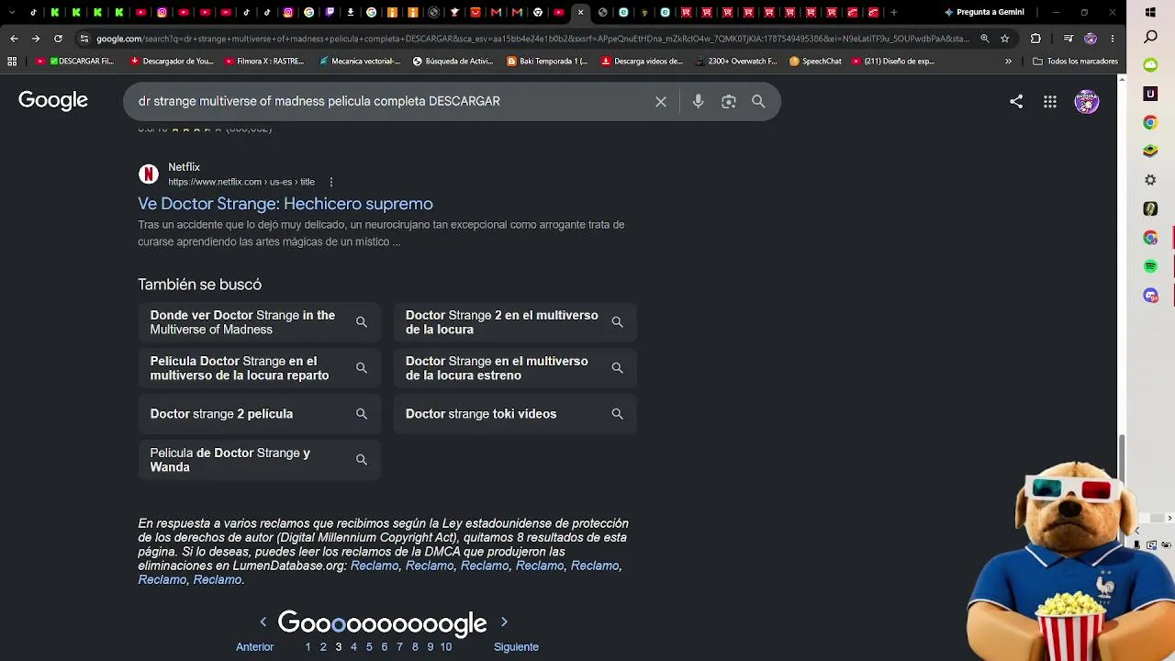This screenshot has height=661, width=1175.
Task: Open the Google apps grid
Action: [x=1050, y=102]
